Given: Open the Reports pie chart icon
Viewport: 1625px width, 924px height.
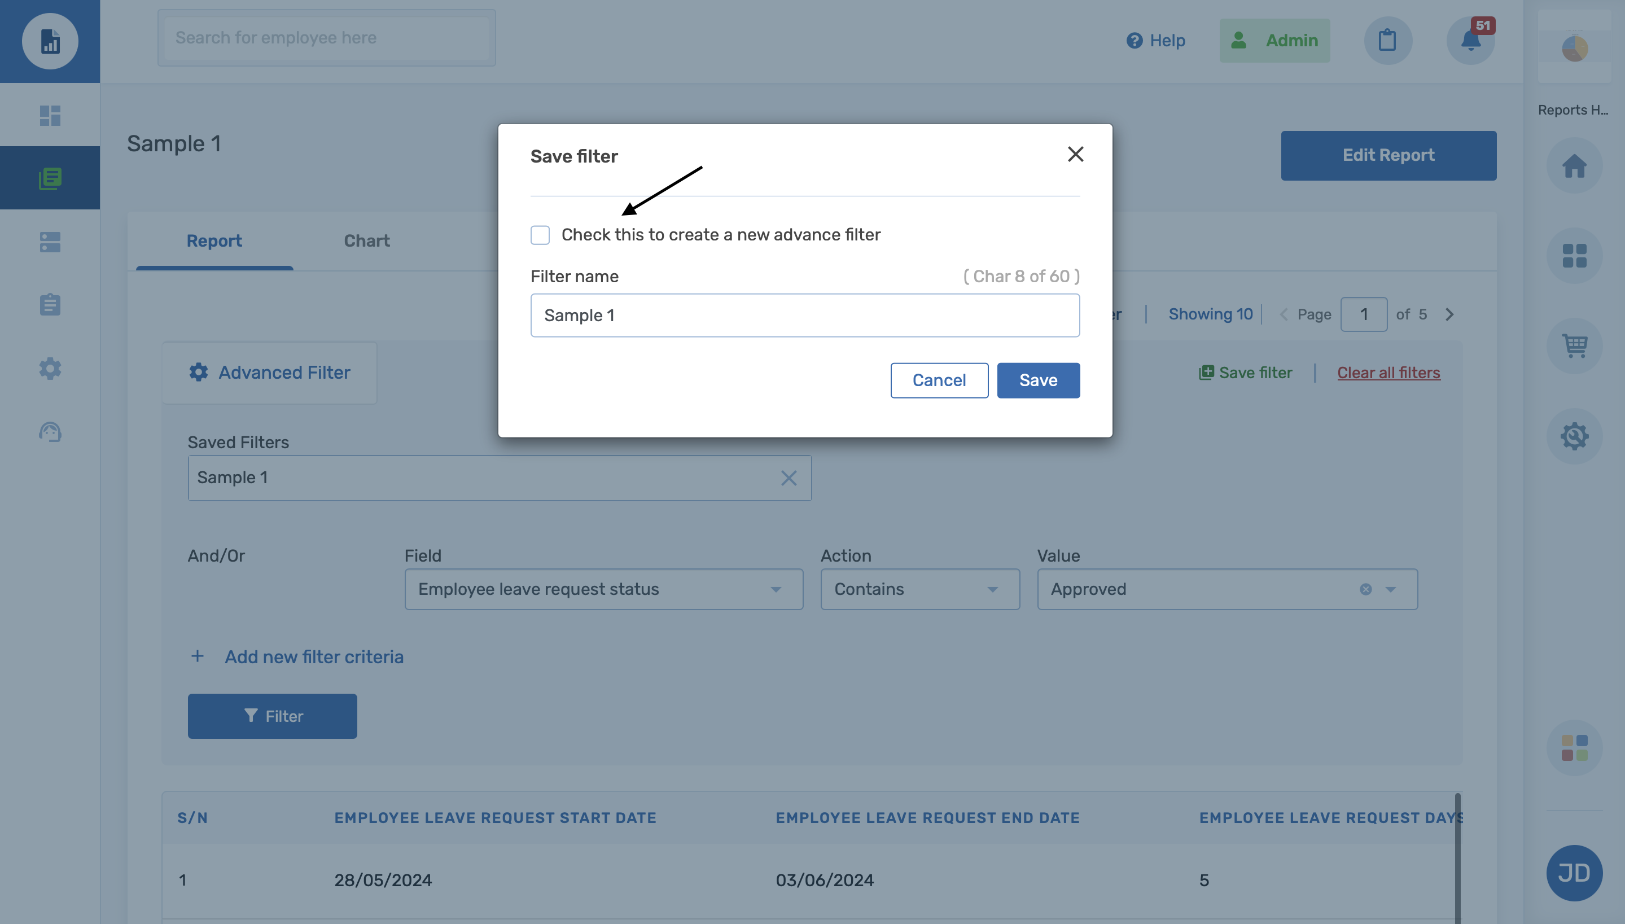Looking at the screenshot, I should click(1574, 48).
